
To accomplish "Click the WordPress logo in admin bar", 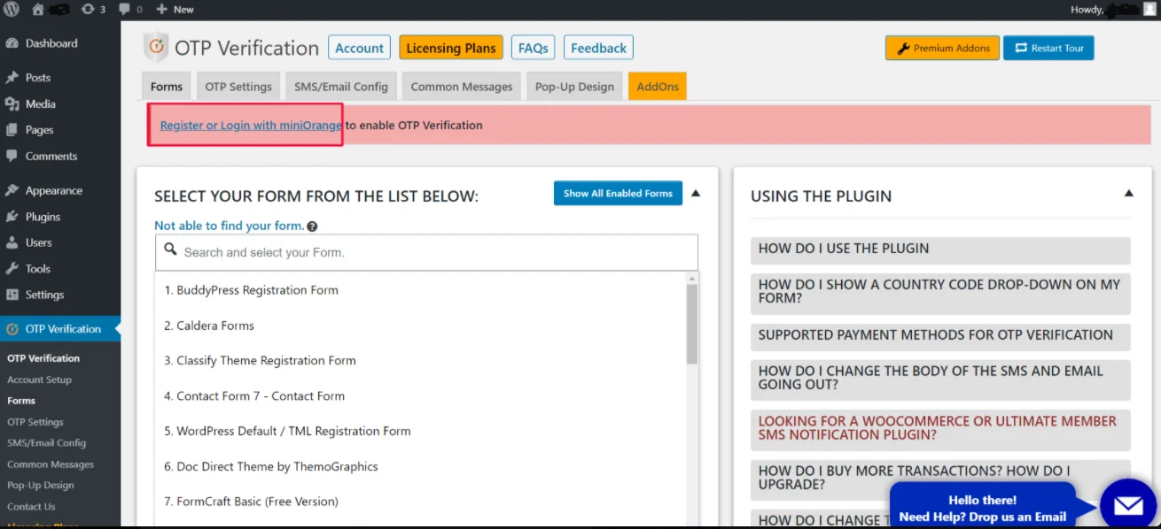I will click(x=12, y=10).
